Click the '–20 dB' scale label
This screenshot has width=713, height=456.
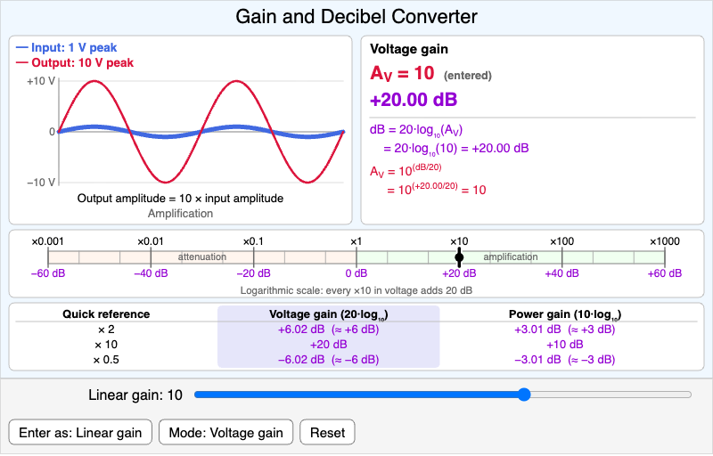253,273
